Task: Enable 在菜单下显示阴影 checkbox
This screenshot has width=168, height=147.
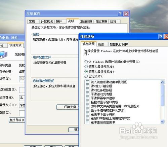Action: click(88, 114)
